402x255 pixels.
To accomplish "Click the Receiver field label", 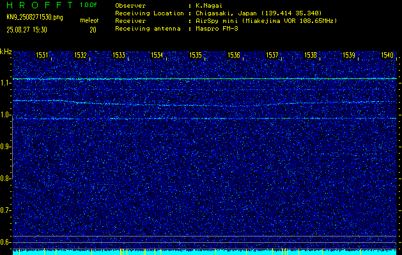I will tap(130, 21).
